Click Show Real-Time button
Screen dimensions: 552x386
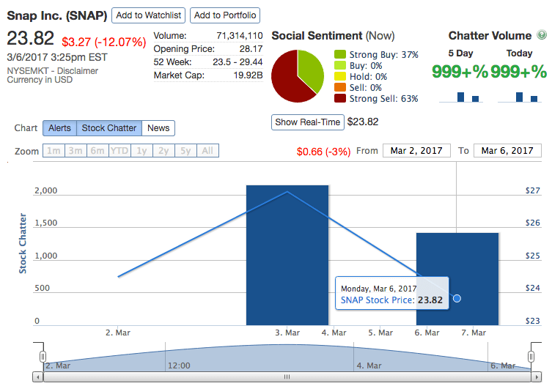click(x=307, y=122)
